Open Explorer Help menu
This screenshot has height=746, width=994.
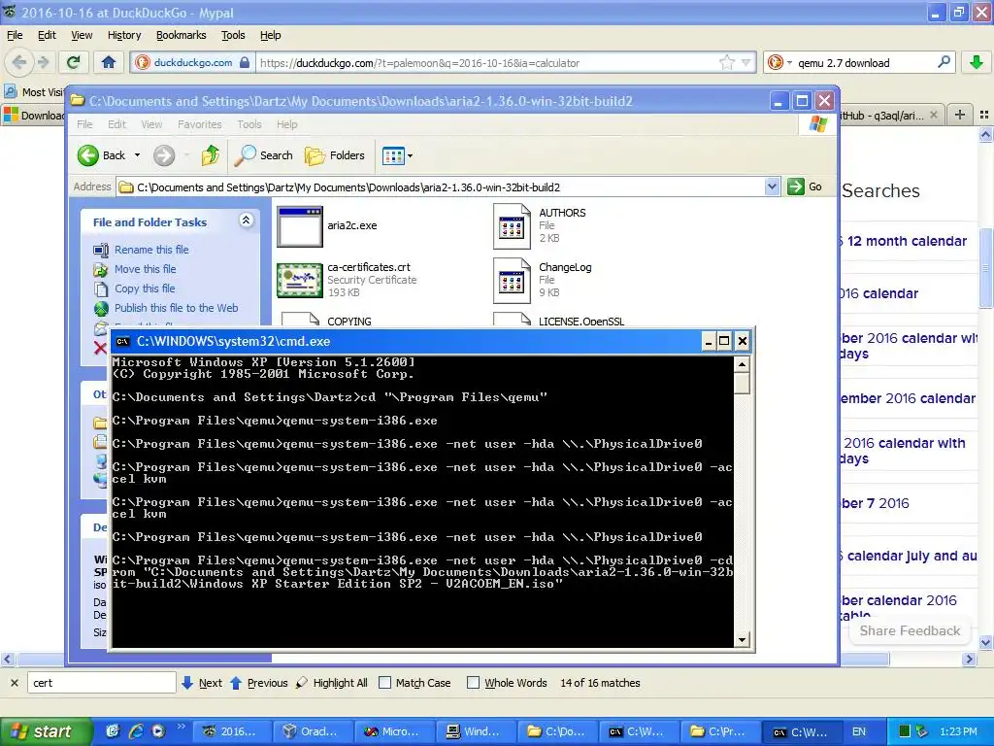(286, 124)
